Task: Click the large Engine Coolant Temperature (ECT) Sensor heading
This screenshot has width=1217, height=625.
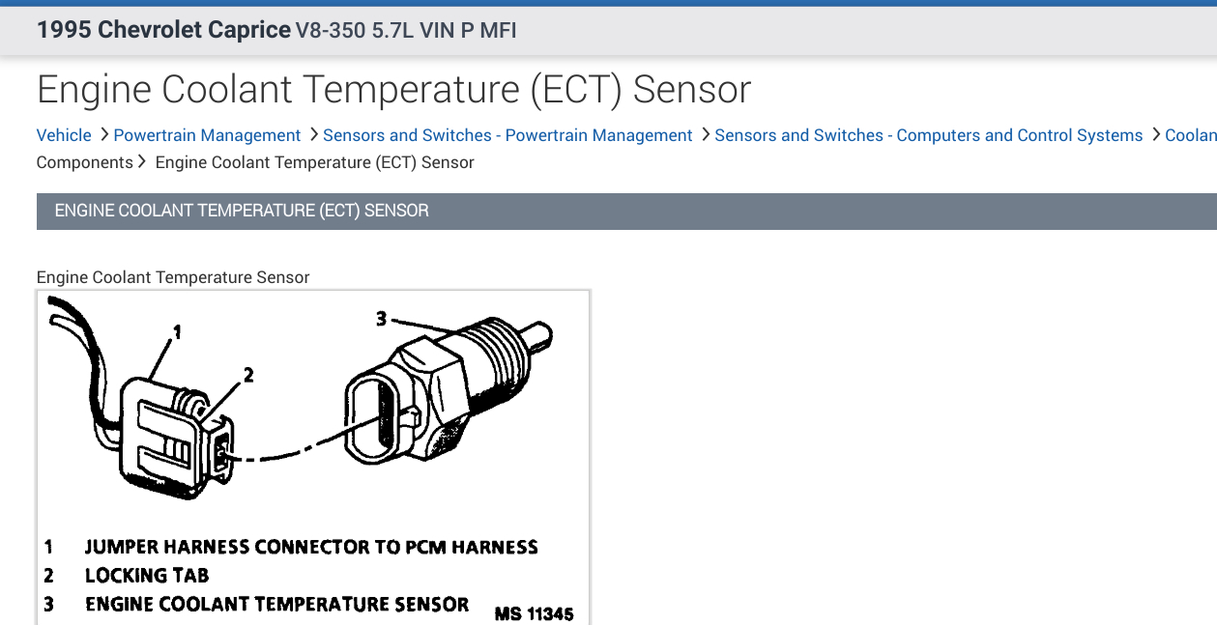Action: pos(393,90)
